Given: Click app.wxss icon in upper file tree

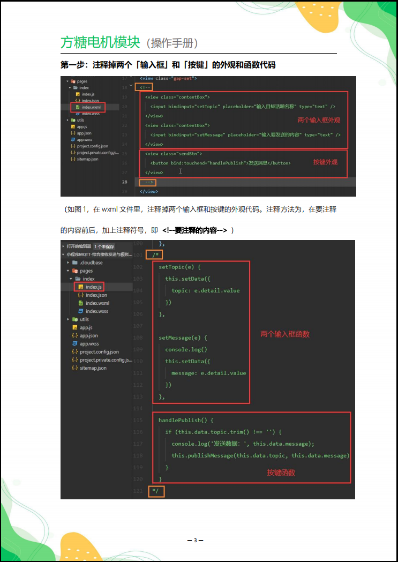Looking at the screenshot, I should [73, 139].
